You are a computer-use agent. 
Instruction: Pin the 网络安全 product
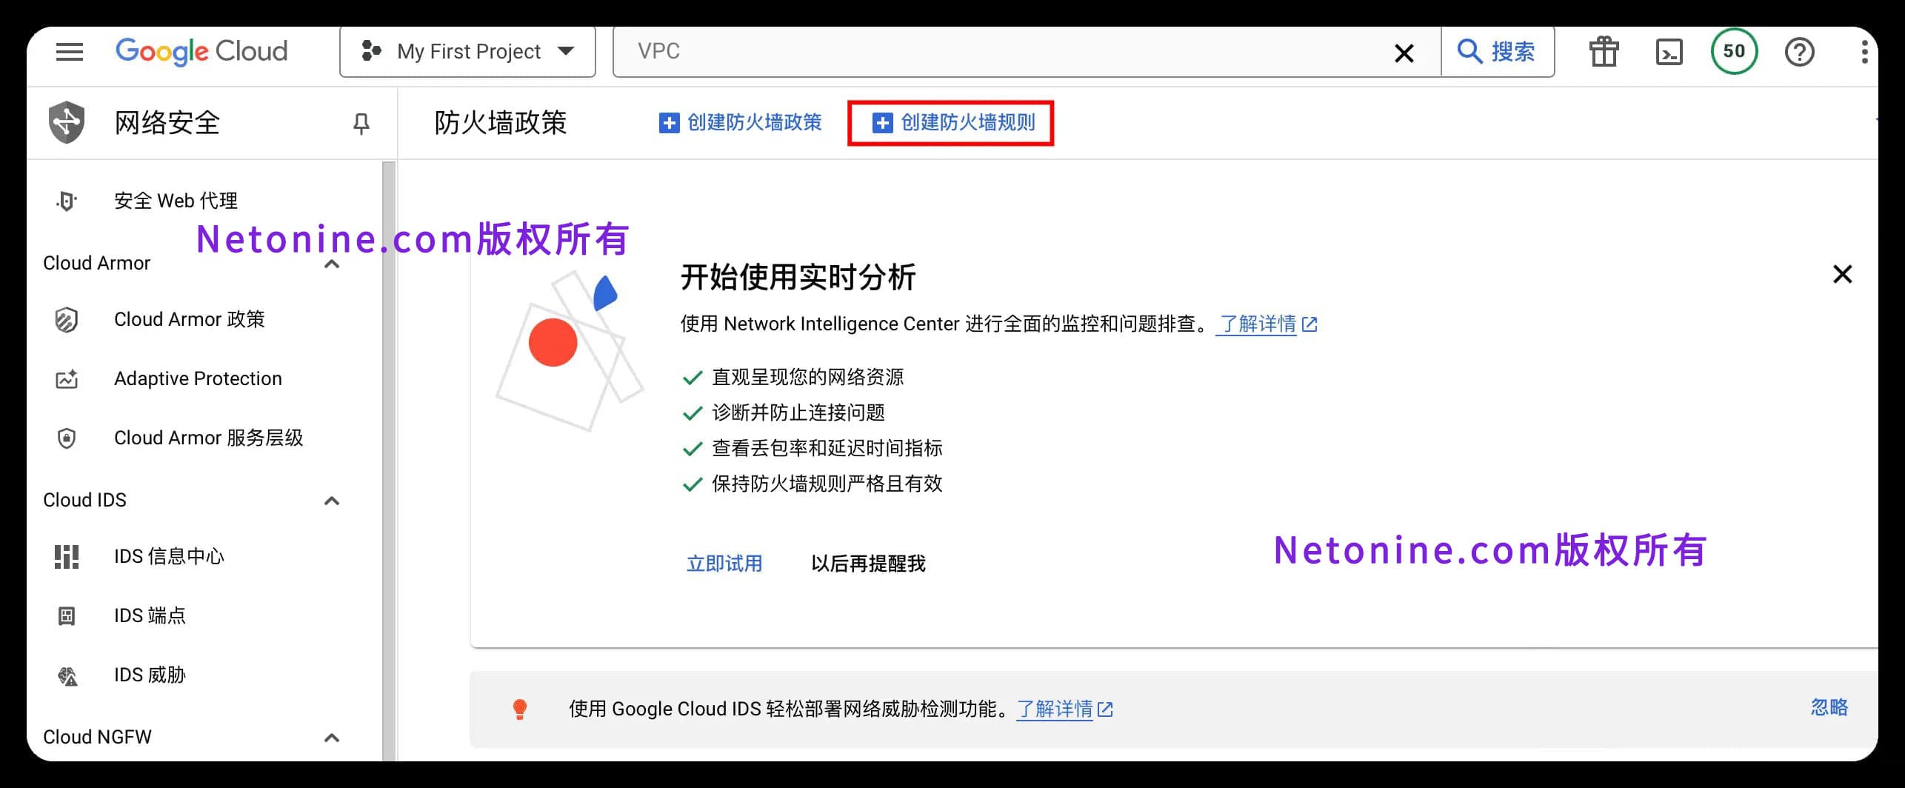(x=361, y=123)
